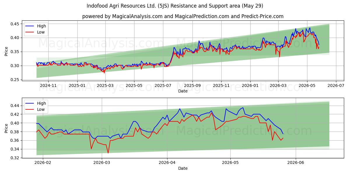This screenshot has height=175, width=350.
Task: Click the 2024-11 date tick label
Action: 48,85
